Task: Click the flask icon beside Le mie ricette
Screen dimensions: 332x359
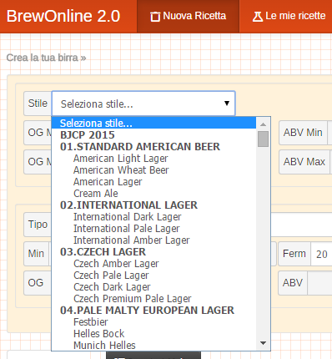Action: click(x=258, y=17)
